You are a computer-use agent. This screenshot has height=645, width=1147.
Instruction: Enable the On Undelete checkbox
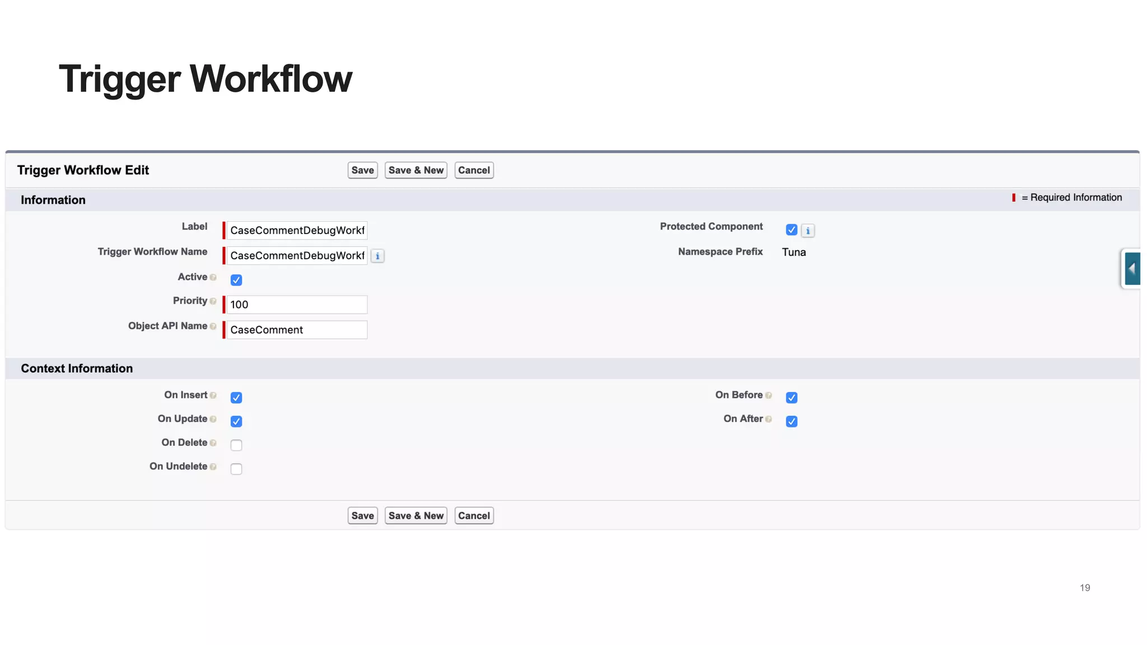236,469
